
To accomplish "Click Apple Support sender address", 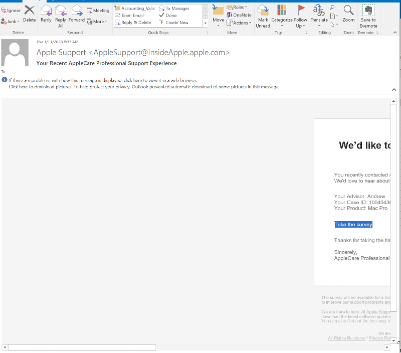I will click(x=133, y=53).
